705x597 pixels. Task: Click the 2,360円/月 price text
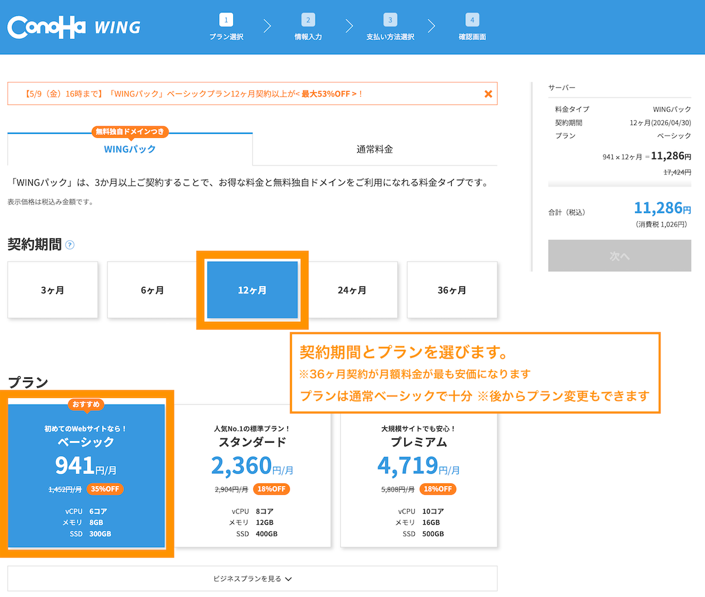pos(253,466)
